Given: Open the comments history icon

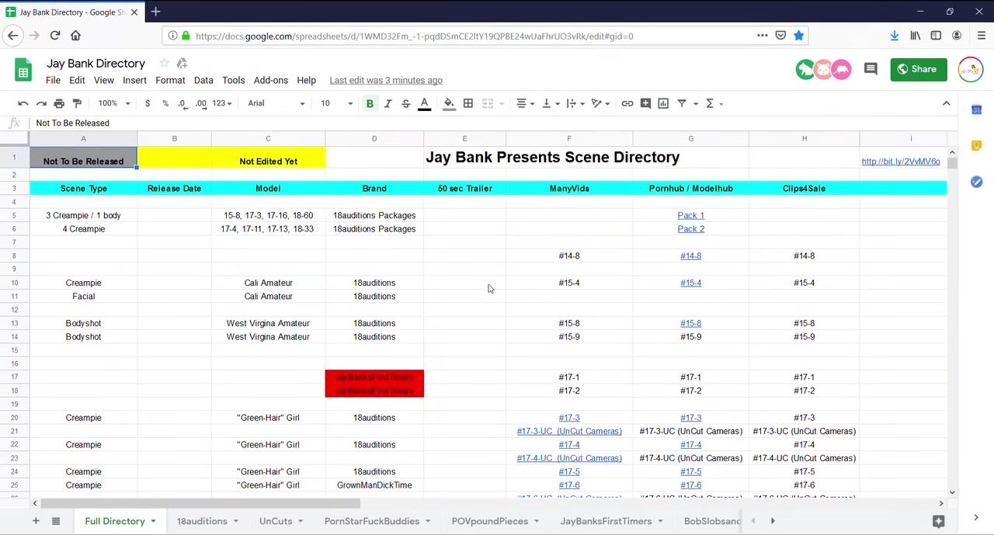Looking at the screenshot, I should click(x=871, y=69).
